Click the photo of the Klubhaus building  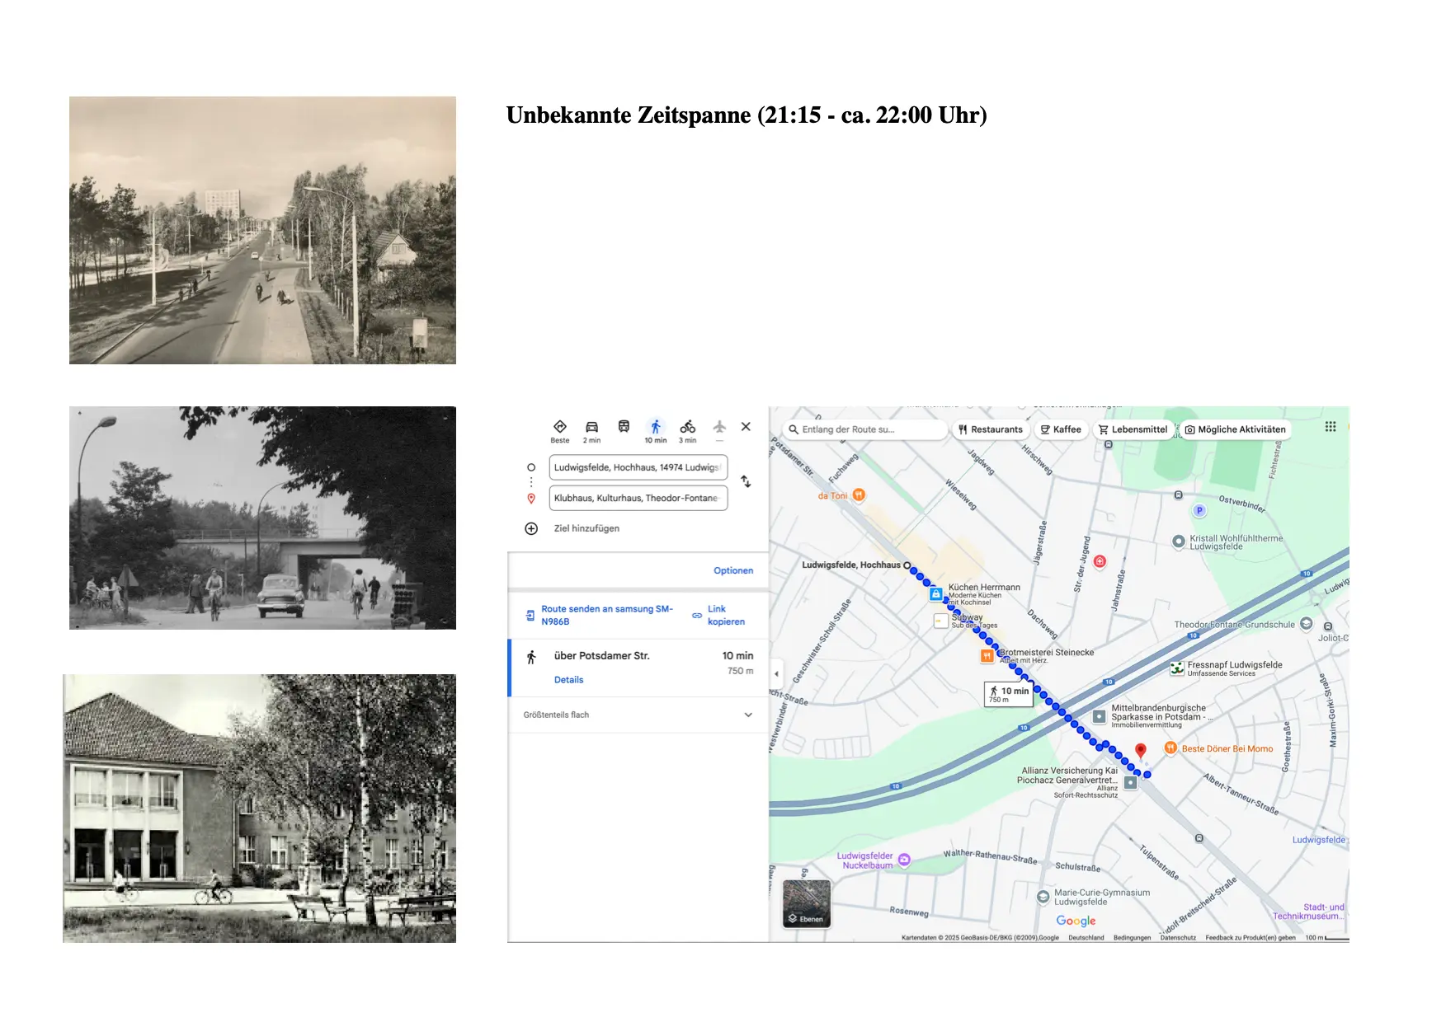[259, 809]
